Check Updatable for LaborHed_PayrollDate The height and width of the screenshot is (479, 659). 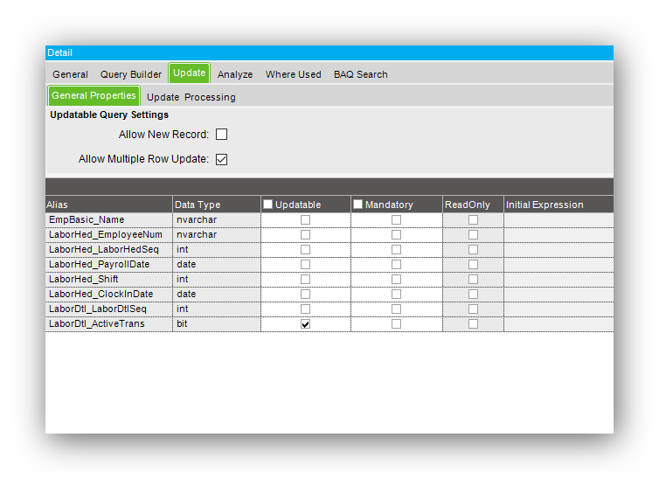coord(306,264)
